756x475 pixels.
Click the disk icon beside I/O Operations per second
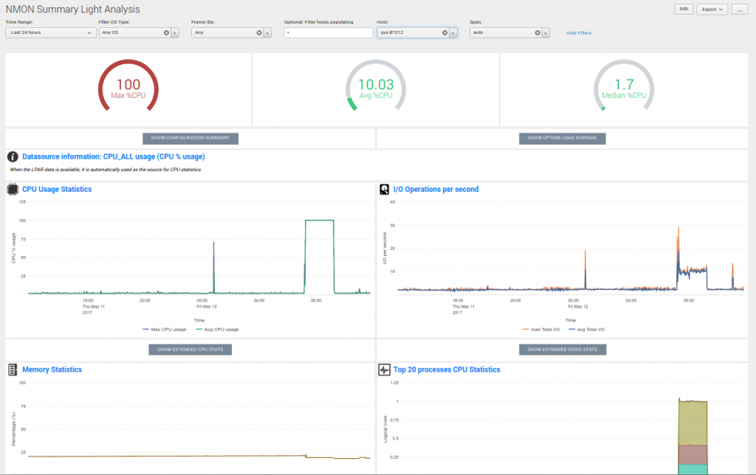(x=385, y=190)
